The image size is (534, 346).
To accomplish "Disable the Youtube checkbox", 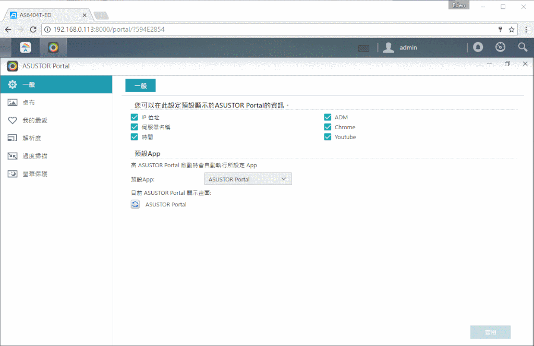I will point(327,137).
